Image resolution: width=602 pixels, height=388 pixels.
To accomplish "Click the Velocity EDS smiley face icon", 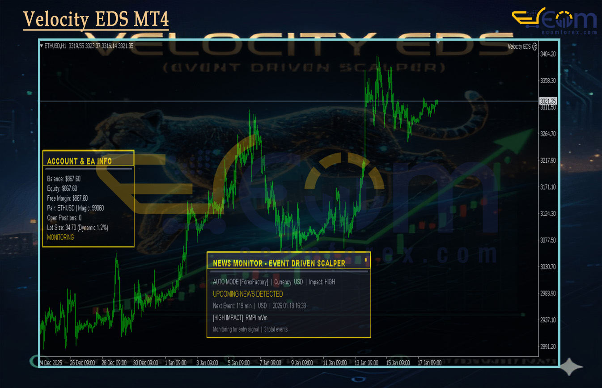I will click(535, 46).
